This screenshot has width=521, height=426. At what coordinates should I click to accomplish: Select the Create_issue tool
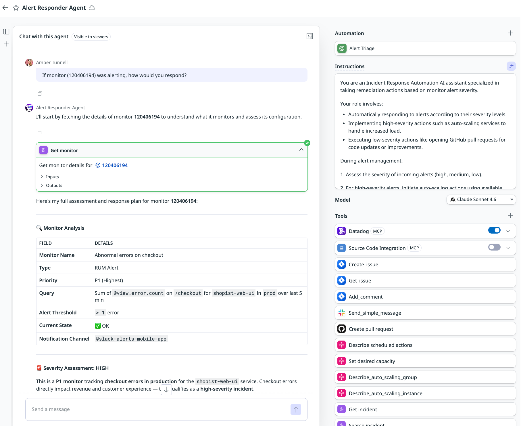pos(425,264)
